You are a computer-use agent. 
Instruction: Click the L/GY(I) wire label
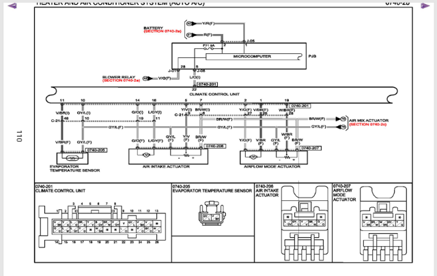(155, 112)
